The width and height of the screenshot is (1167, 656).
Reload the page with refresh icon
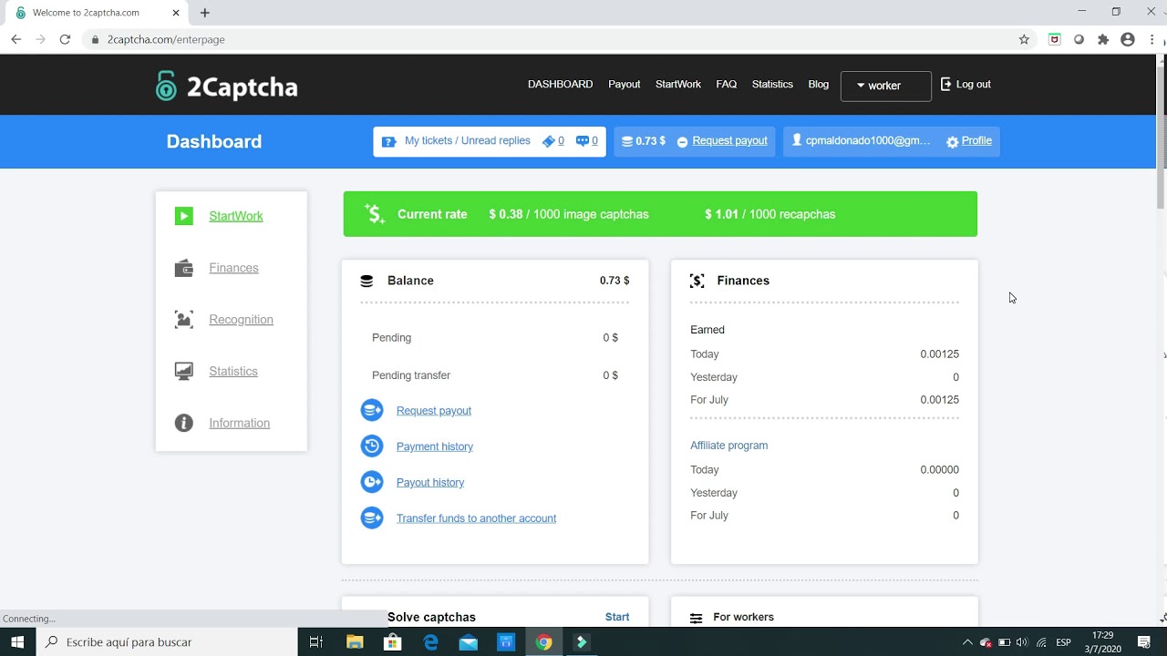(65, 39)
